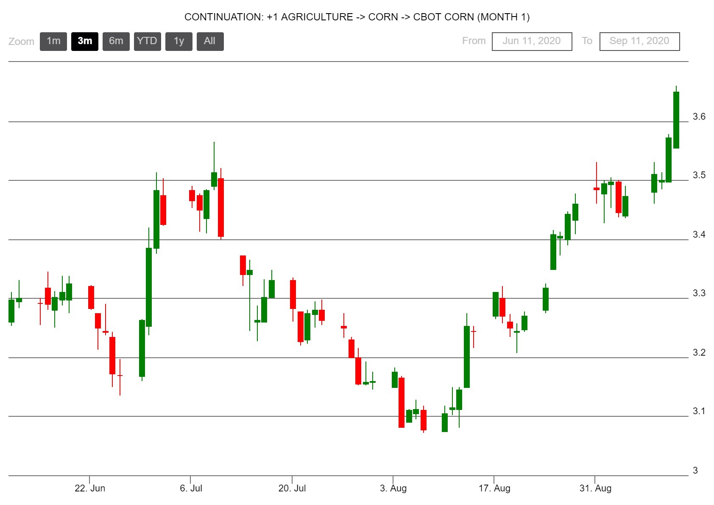Image resolution: width=714 pixels, height=505 pixels.
Task: Click the 3.3 price axis label
Action: click(x=699, y=293)
